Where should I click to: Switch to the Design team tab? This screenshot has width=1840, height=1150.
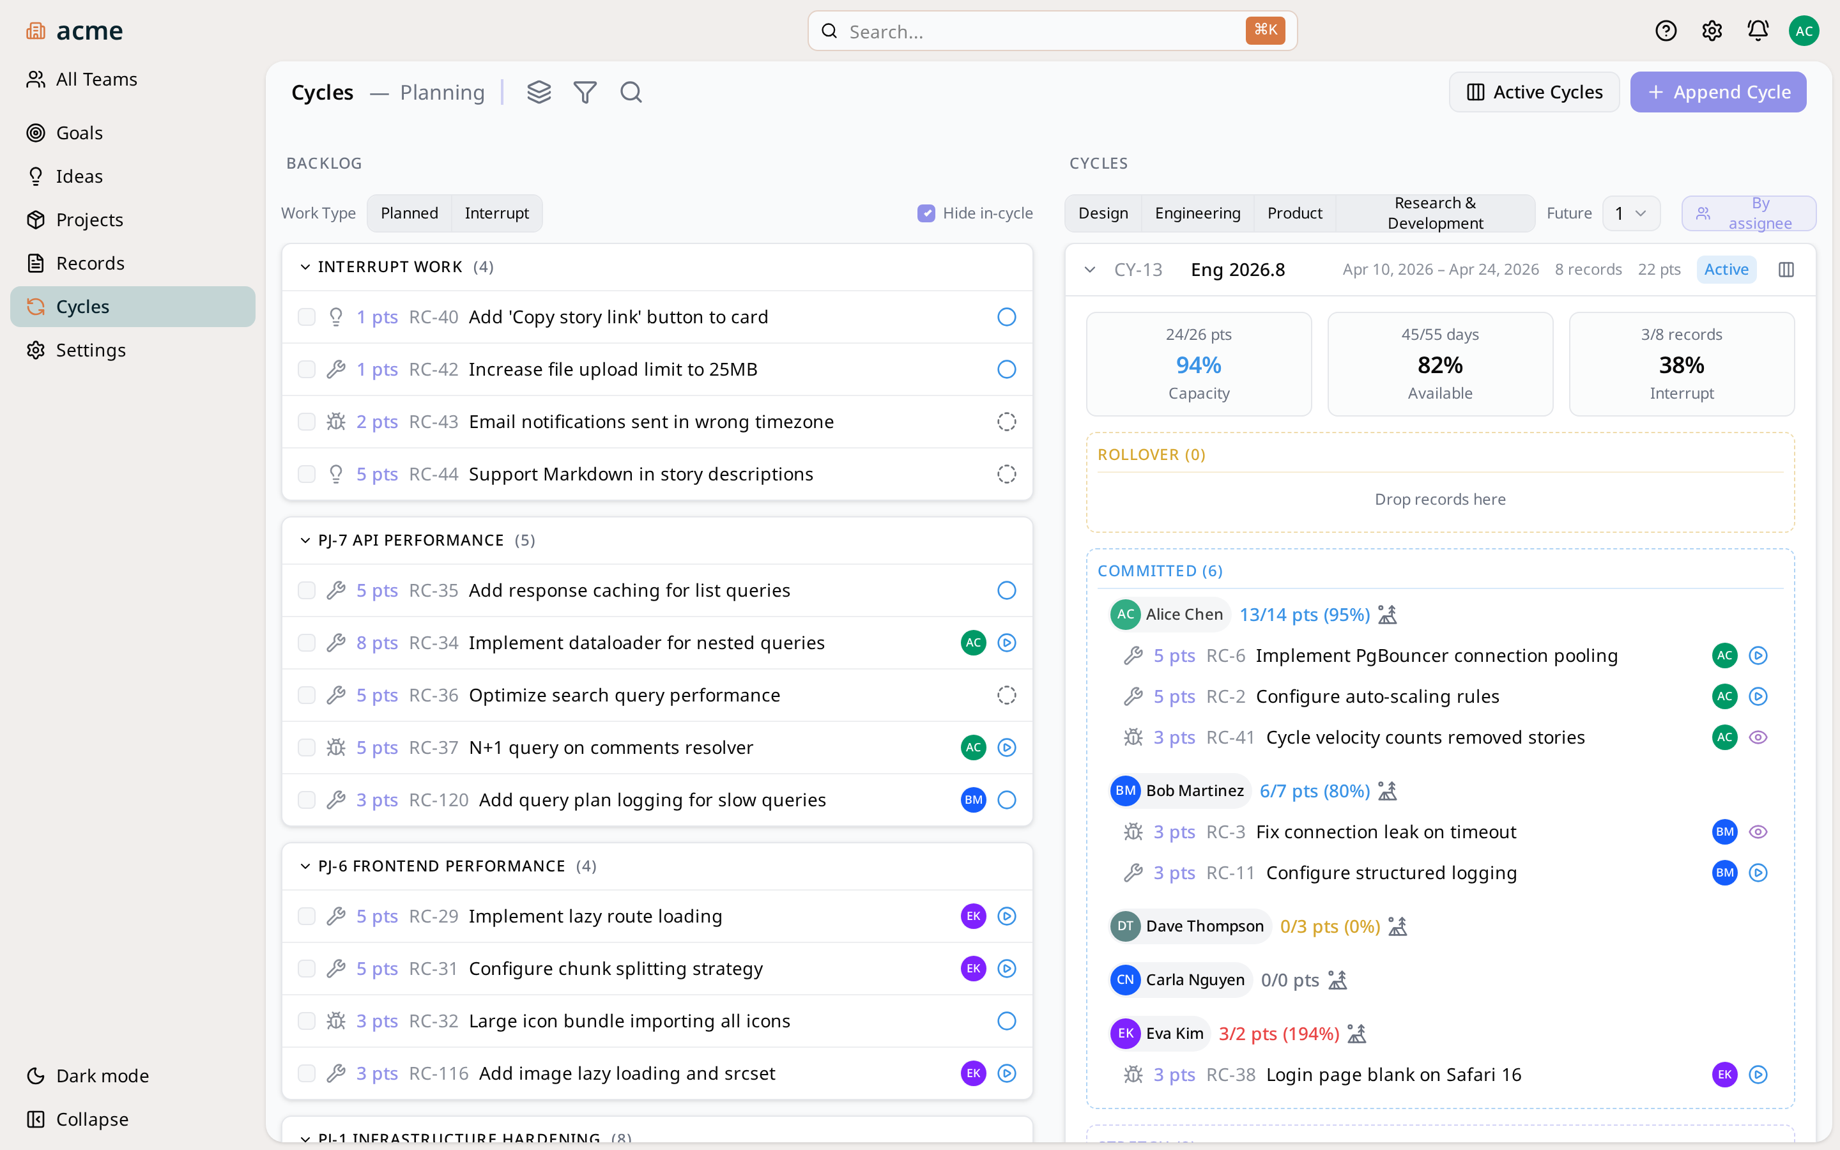1103,213
